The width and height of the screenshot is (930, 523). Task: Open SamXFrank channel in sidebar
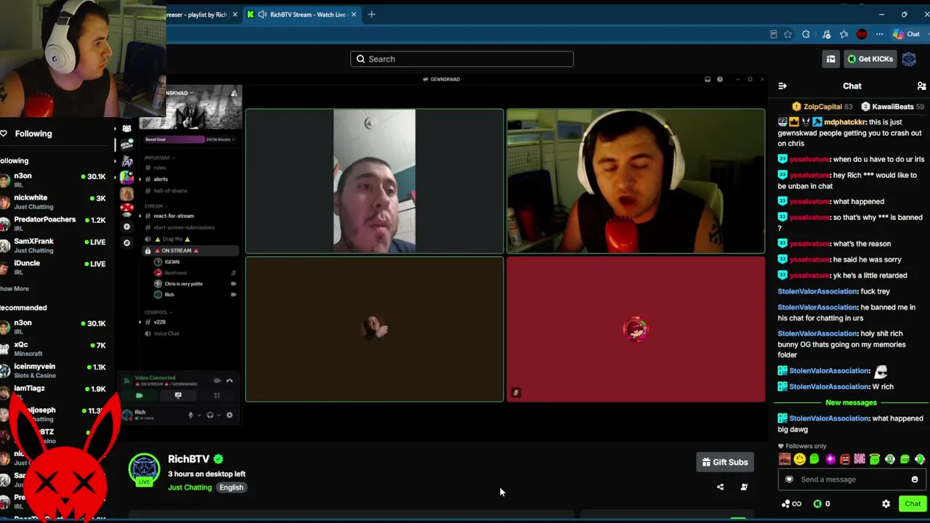53,245
